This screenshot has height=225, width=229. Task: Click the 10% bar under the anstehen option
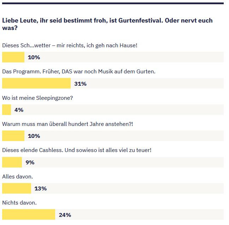pyautogui.click(x=13, y=136)
